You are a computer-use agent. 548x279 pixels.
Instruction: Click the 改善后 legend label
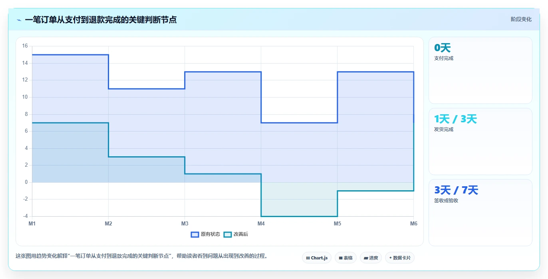click(x=241, y=234)
